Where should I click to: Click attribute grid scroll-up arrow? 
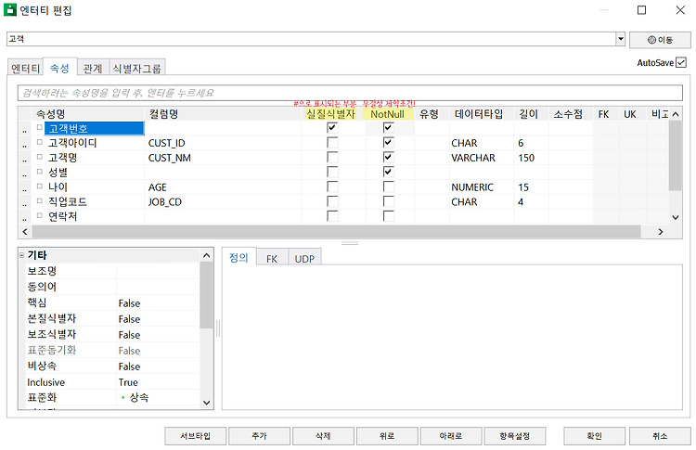[x=676, y=114]
